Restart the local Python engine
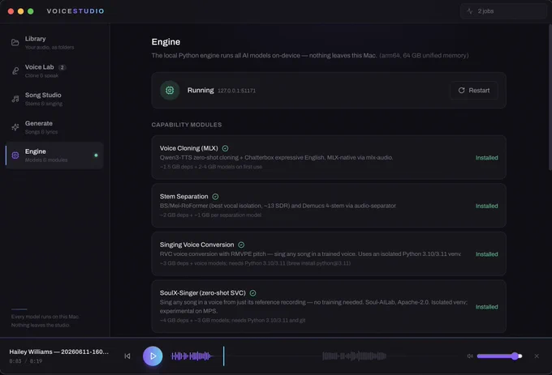 [x=474, y=91]
